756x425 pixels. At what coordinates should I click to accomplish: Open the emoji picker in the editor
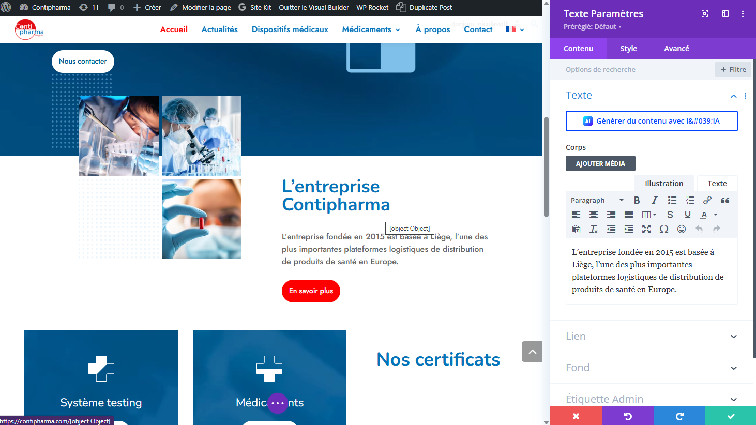coord(682,229)
